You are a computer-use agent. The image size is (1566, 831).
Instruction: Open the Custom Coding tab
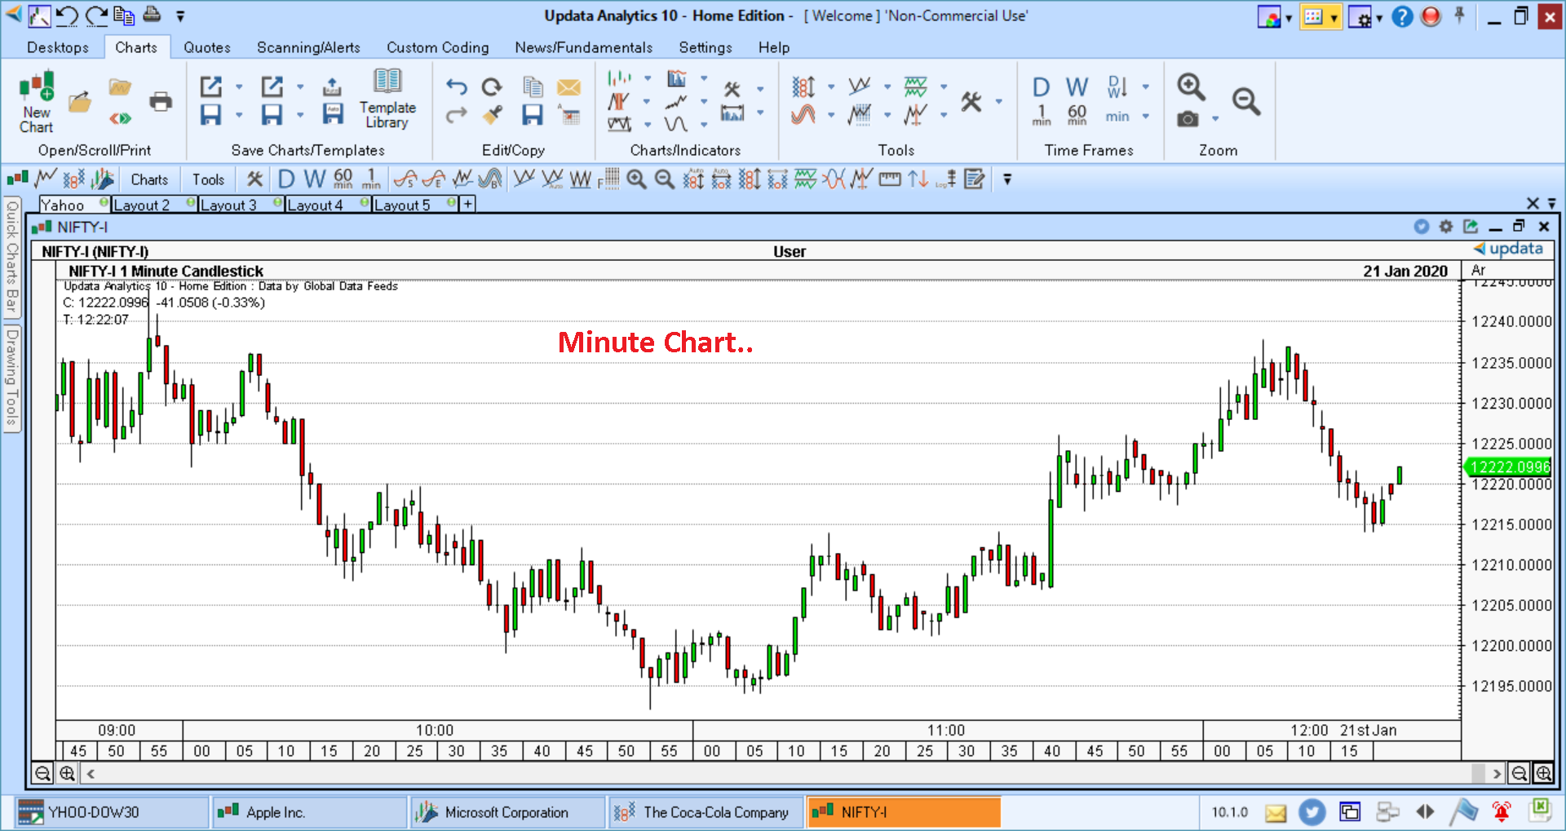(x=438, y=47)
